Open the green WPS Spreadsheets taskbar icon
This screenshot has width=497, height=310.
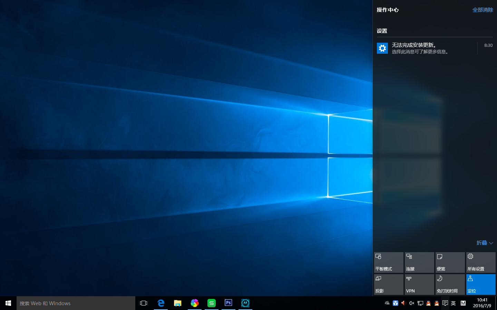(x=211, y=303)
